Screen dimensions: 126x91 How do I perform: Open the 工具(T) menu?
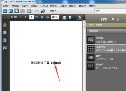tap(63, 6)
